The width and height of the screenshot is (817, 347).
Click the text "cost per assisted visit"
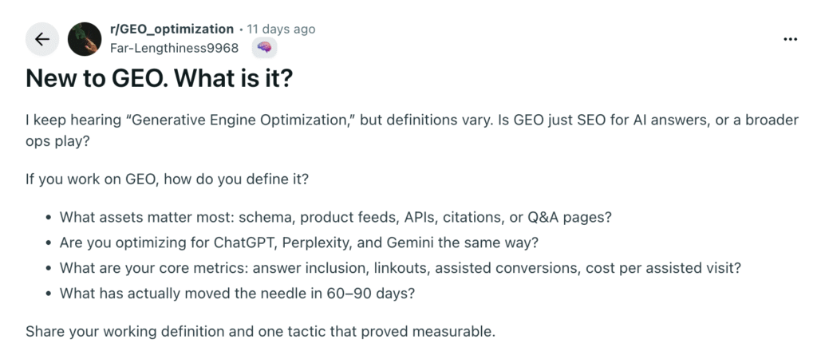pos(665,268)
